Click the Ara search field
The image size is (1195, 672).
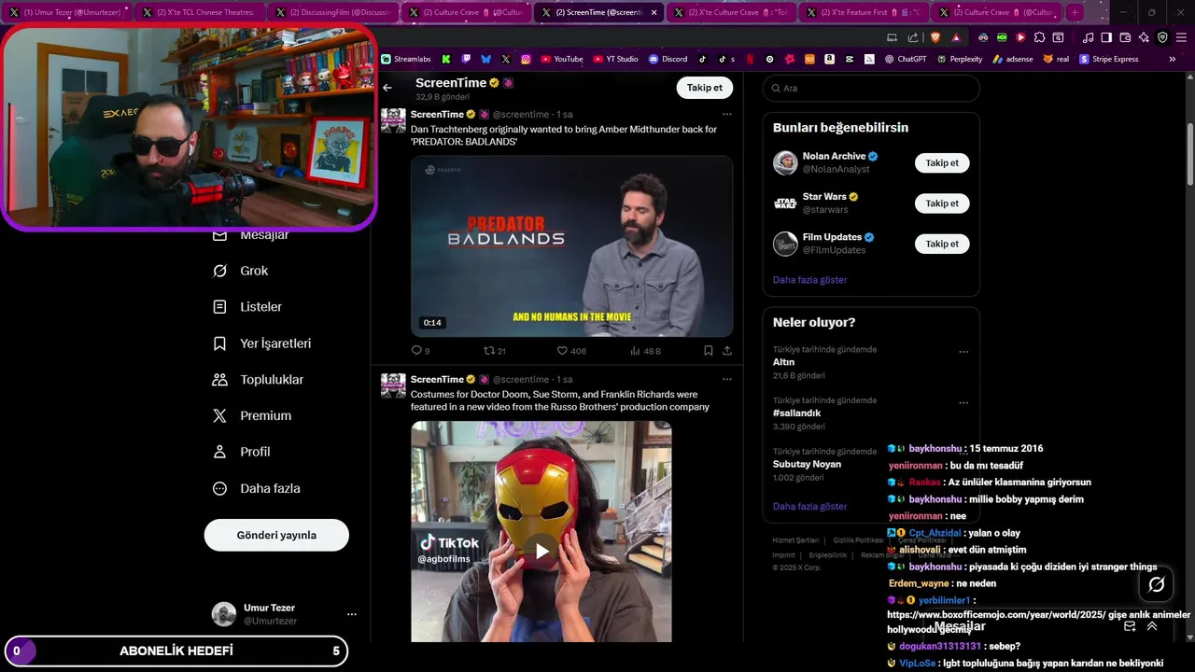coord(871,88)
